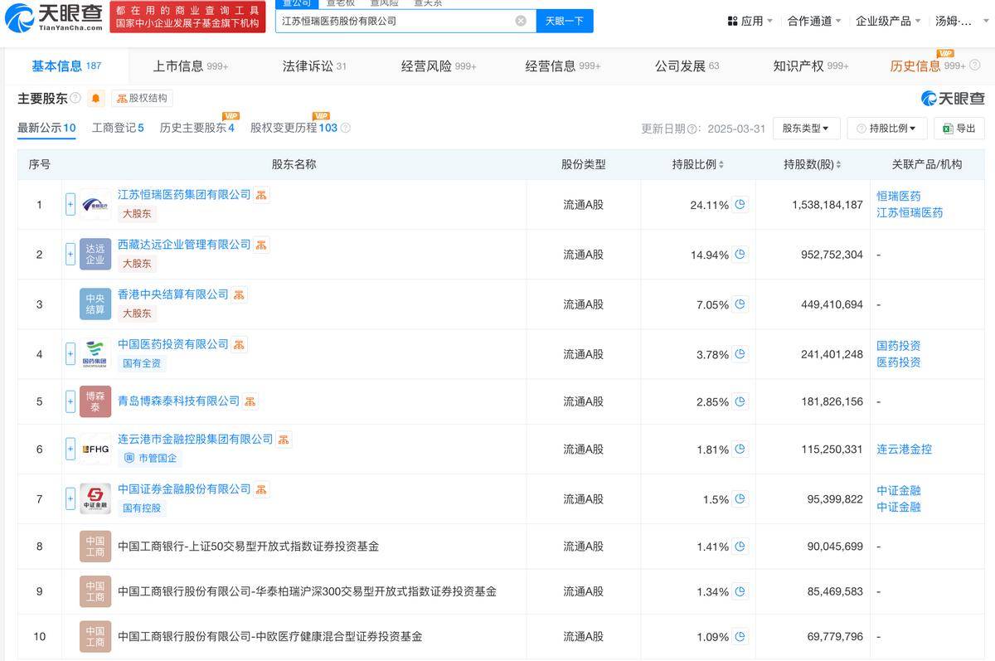Viewport: 995px width, 661px height.
Task: Switch to the 经营风险 tab
Action: coord(439,66)
